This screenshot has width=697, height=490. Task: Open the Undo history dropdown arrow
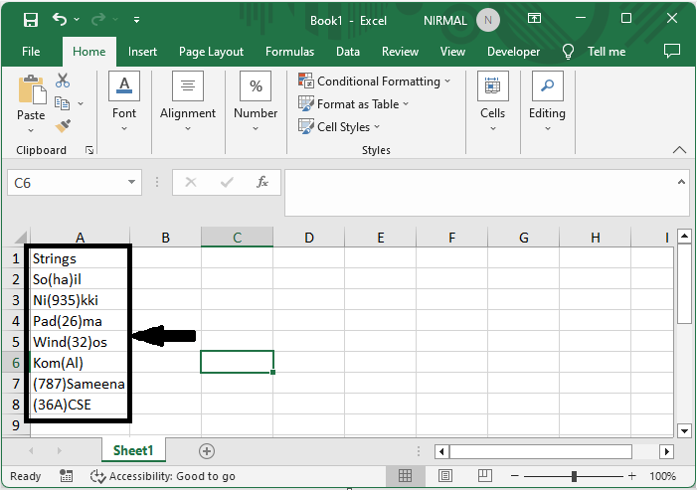tap(77, 20)
